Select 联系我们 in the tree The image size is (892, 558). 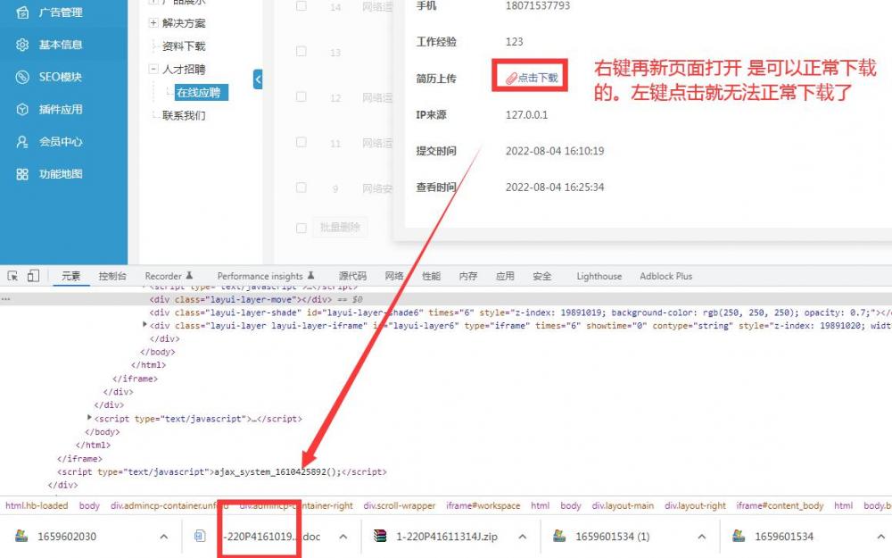point(184,115)
